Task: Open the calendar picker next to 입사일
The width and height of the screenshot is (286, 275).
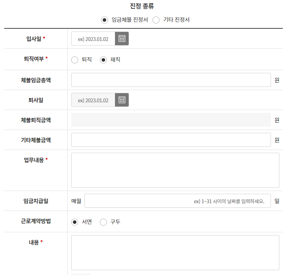Action: 123,39
